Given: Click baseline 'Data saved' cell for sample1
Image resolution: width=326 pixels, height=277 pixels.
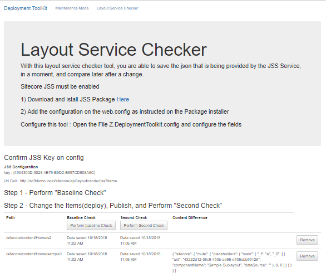Looking at the screenshot, I should (87, 256).
